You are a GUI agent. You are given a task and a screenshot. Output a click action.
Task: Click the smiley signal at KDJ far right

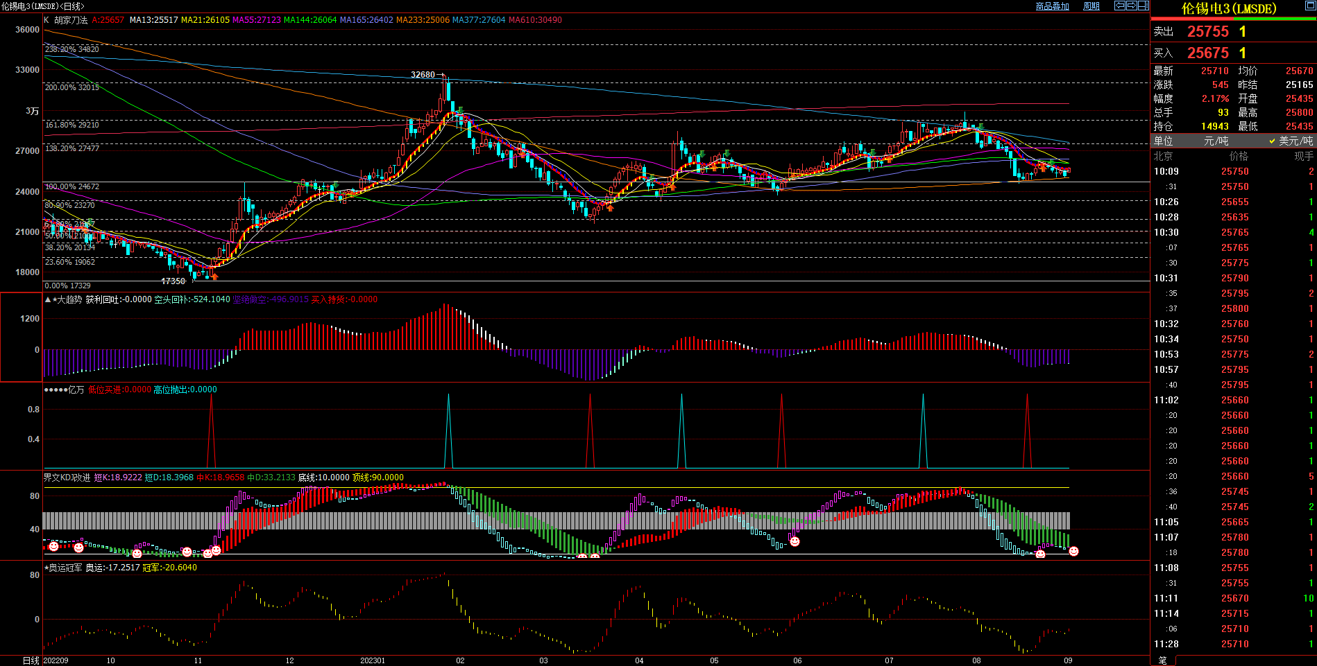(x=1073, y=551)
